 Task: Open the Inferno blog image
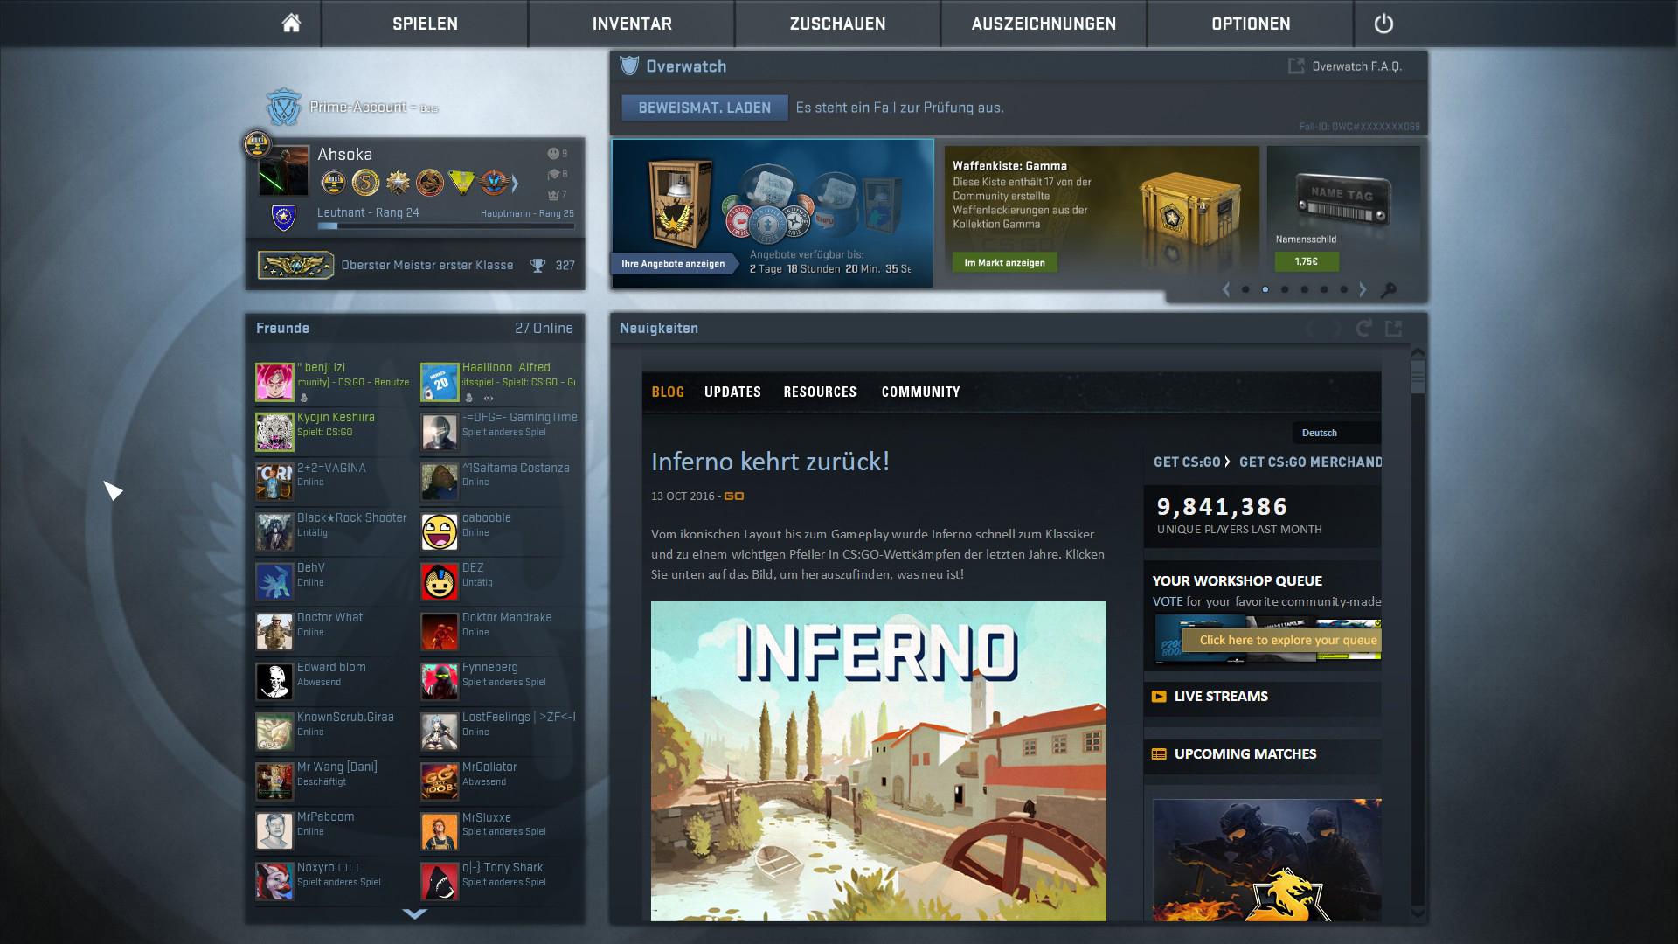click(878, 760)
